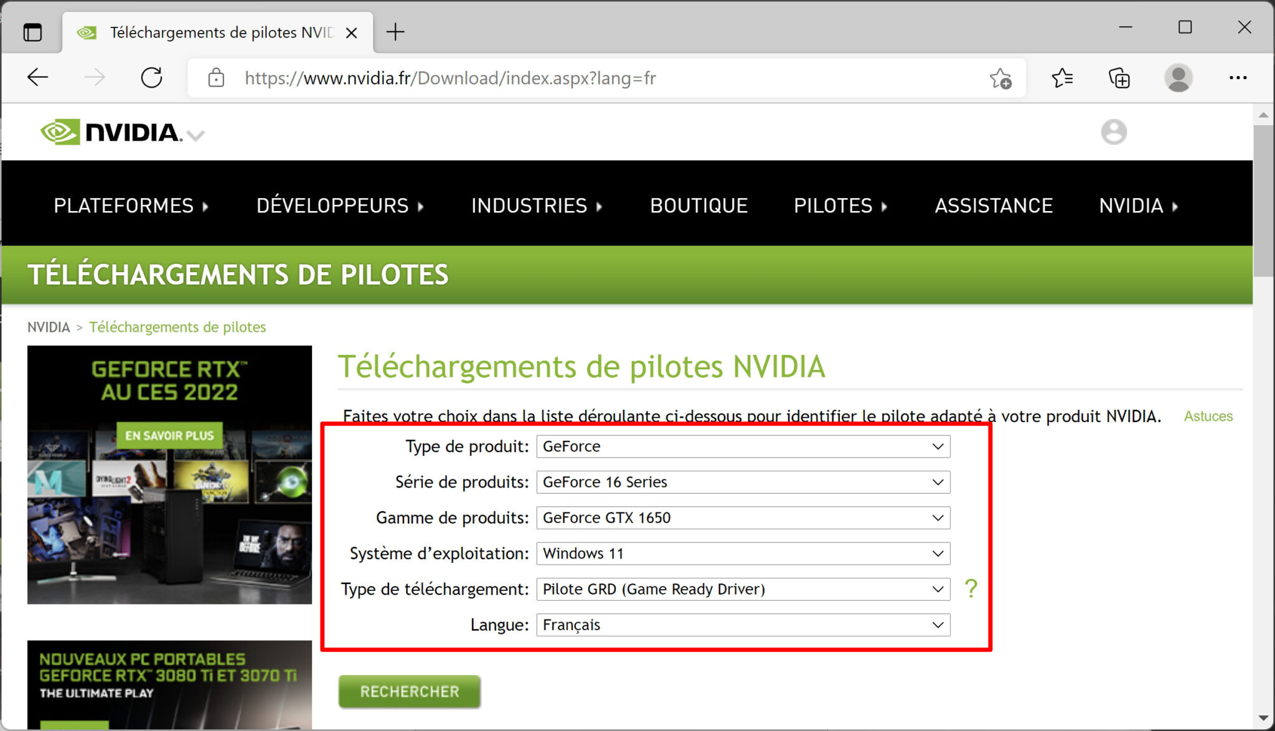Open the PILOTES menu
Screen dimensions: 1275x731
pyautogui.click(x=834, y=205)
